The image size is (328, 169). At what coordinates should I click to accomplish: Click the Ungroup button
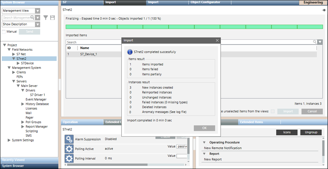click(x=311, y=132)
